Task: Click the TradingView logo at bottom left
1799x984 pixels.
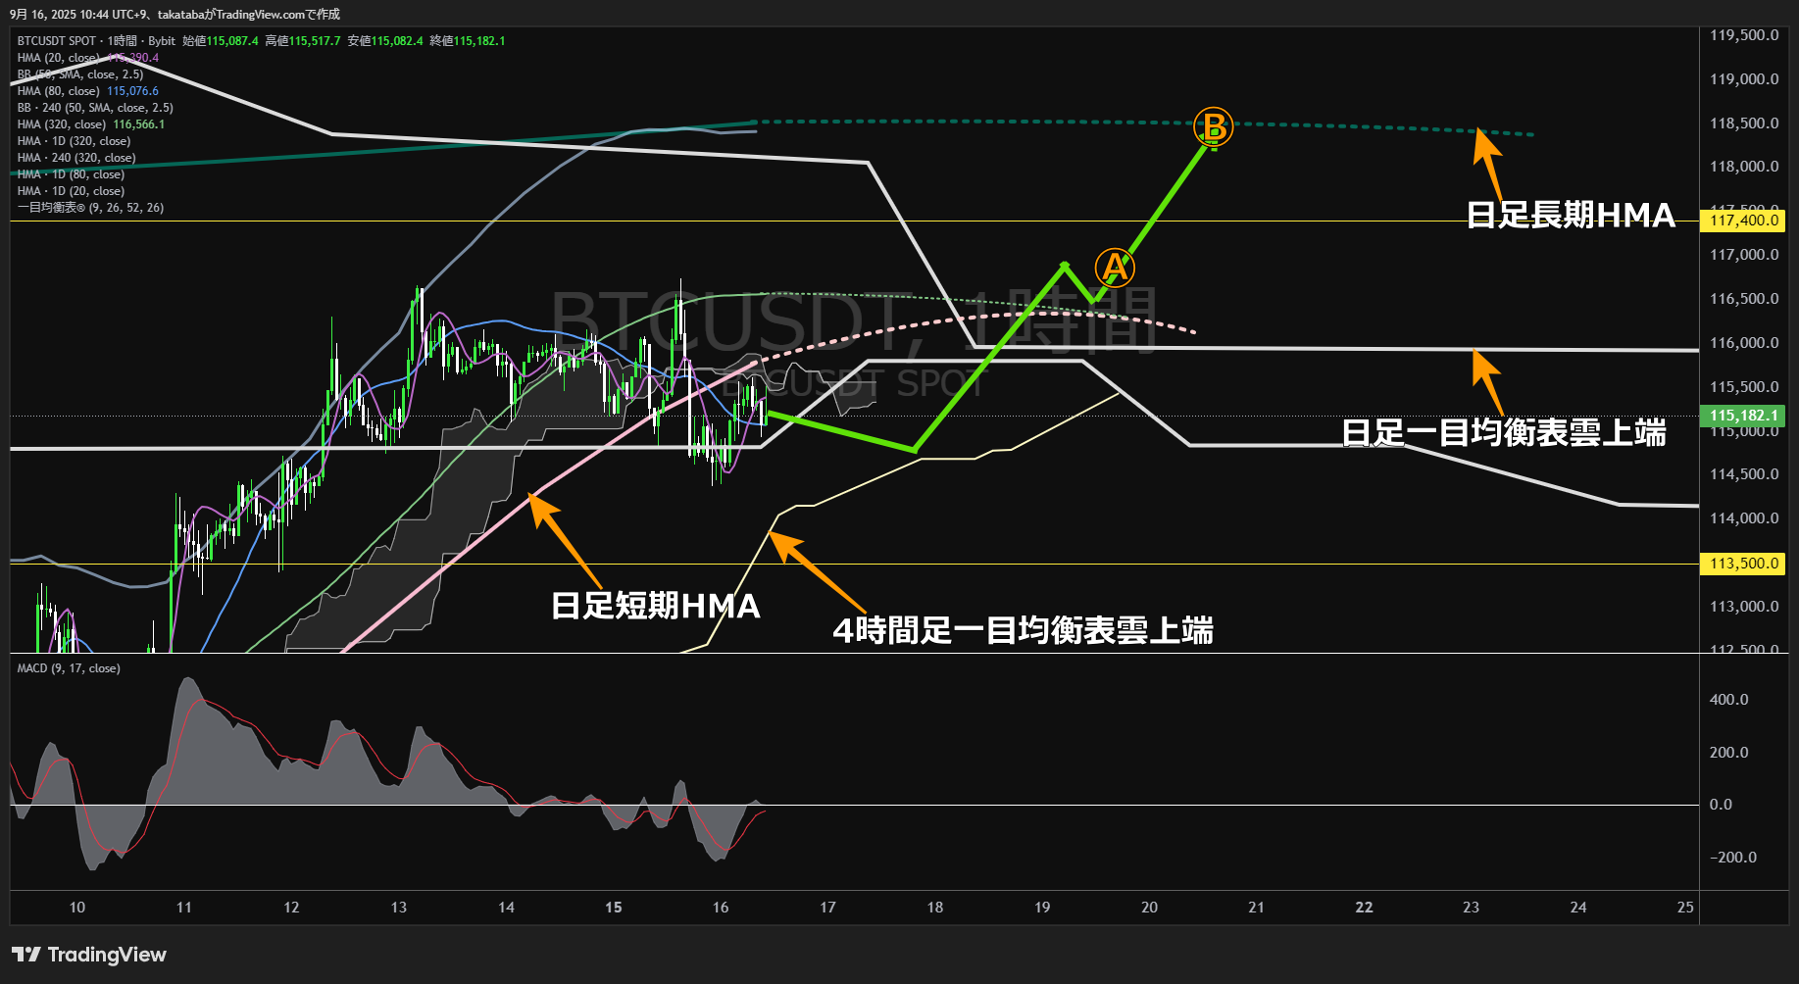Action: [89, 955]
